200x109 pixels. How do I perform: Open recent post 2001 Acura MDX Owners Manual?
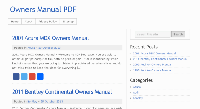[x=154, y=53]
